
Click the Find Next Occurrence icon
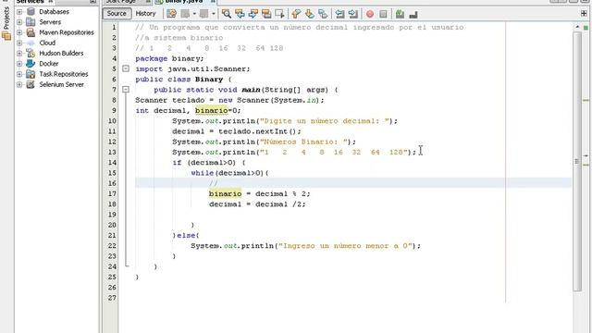pos(253,14)
